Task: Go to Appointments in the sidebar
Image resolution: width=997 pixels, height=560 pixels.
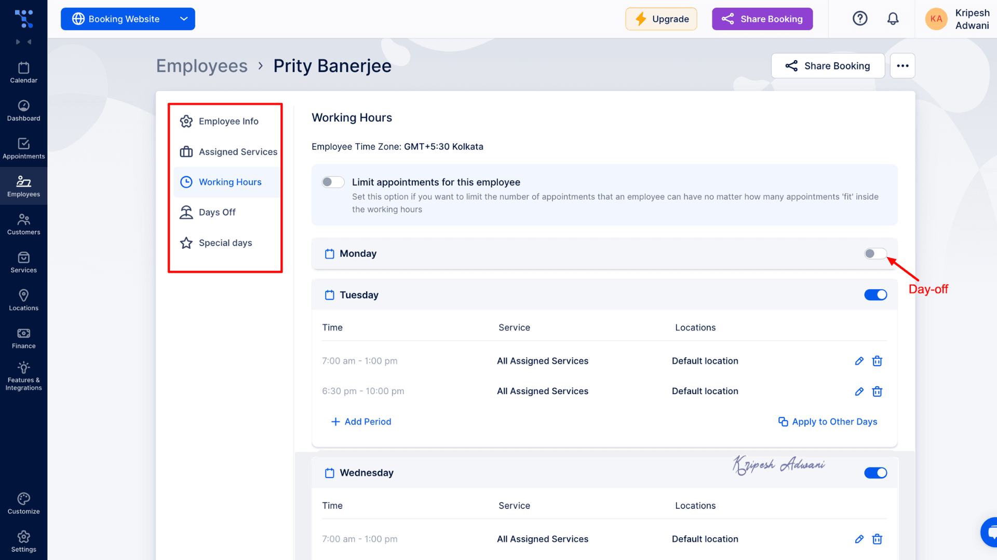Action: pyautogui.click(x=23, y=148)
